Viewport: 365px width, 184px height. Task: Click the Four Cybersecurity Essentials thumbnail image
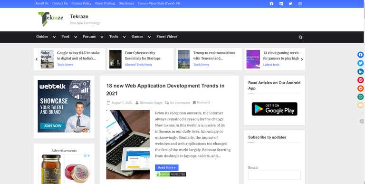[x=115, y=59]
